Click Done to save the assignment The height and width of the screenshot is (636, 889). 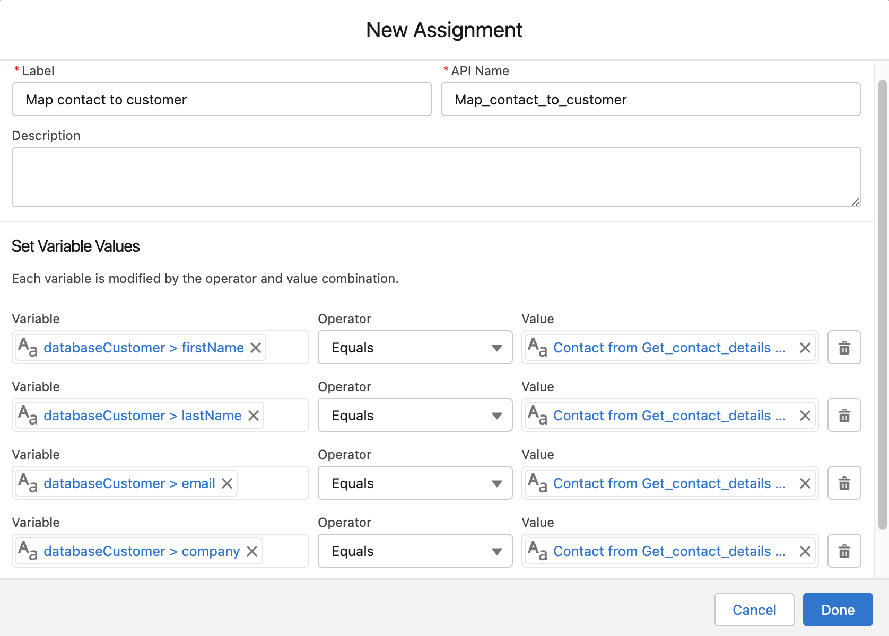coord(837,609)
